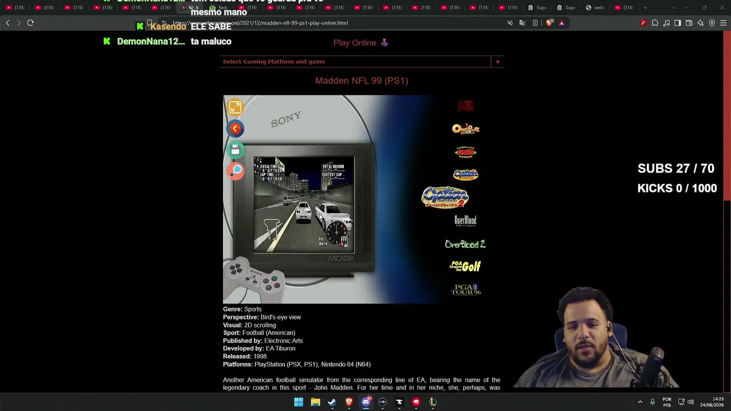Click the 'Bird's-eye view' perspective text
Image resolution: width=731 pixels, height=411 pixels.
tap(280, 317)
